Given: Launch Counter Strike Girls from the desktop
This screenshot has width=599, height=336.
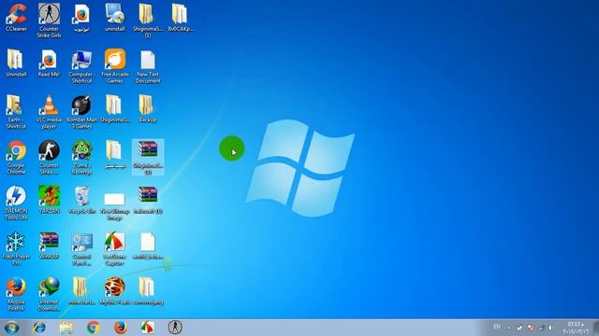Looking at the screenshot, I should (49, 21).
